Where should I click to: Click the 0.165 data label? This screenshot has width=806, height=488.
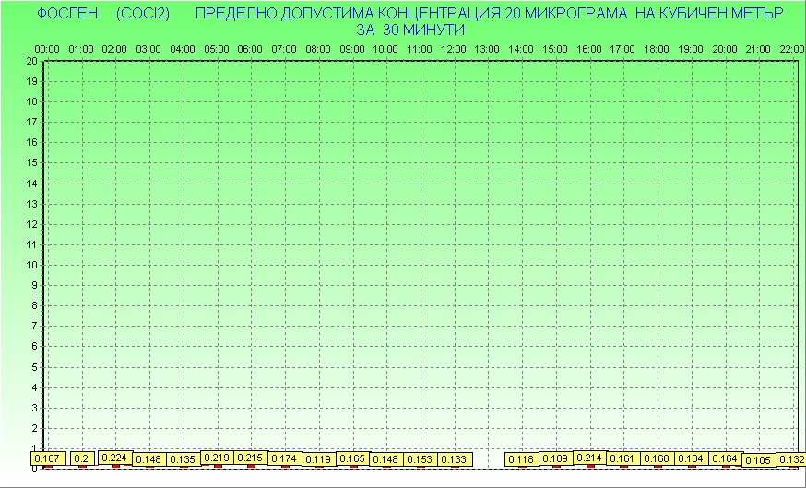pyautogui.click(x=352, y=458)
